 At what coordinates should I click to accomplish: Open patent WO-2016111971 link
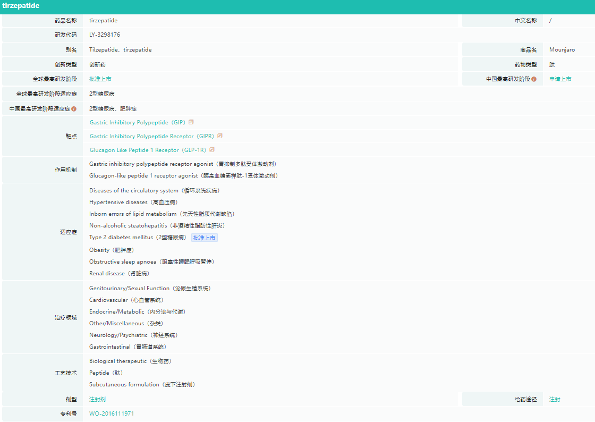[x=112, y=413]
